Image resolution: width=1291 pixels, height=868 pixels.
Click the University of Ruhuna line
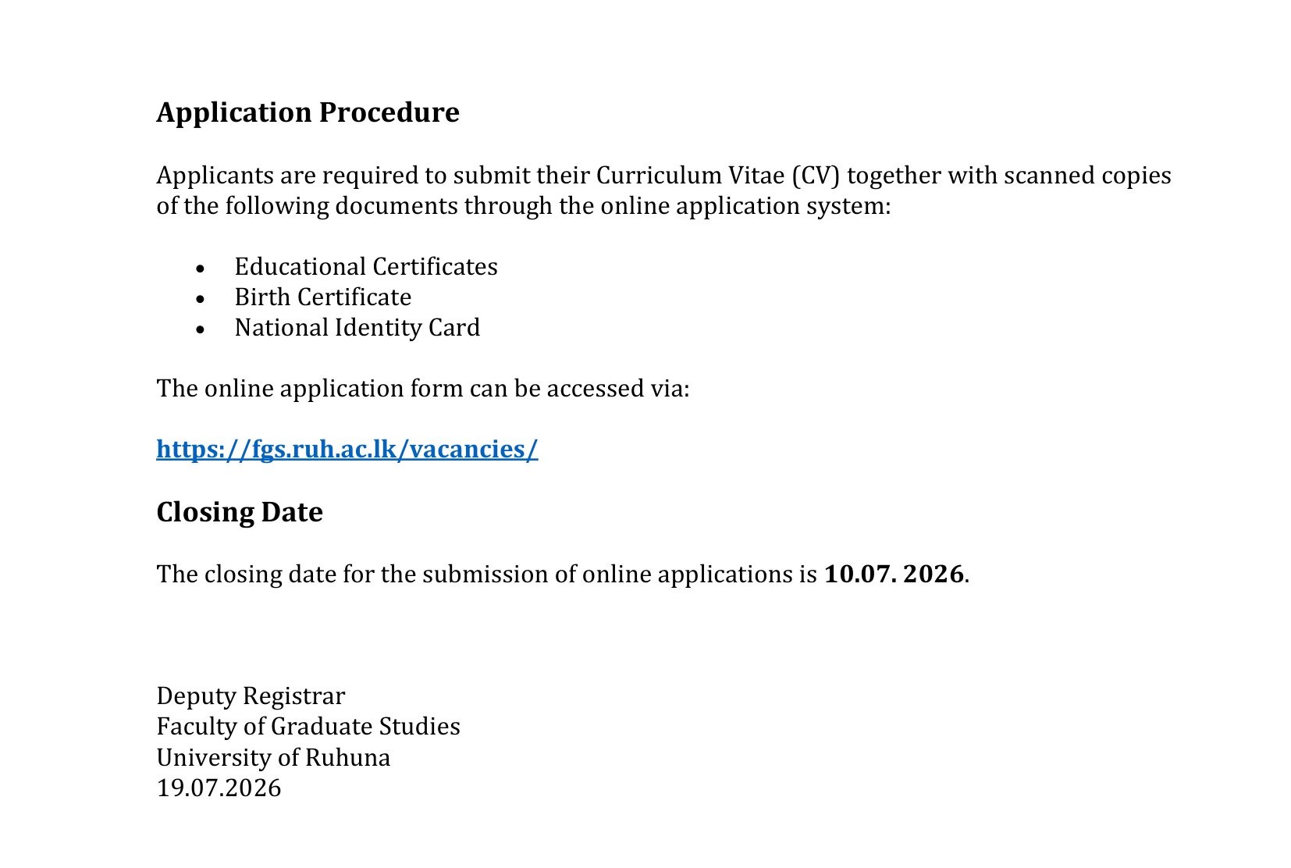tap(273, 758)
